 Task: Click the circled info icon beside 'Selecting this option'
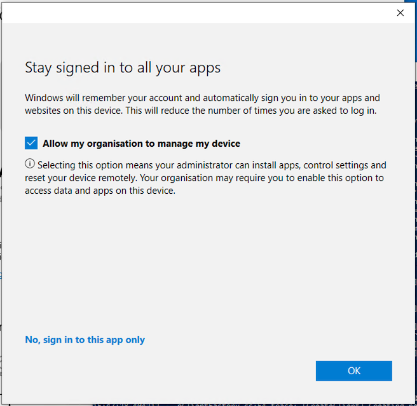[x=30, y=165]
